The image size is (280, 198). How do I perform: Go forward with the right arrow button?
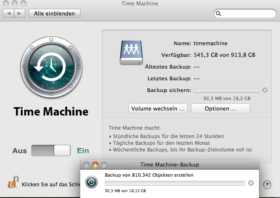[x=20, y=13]
